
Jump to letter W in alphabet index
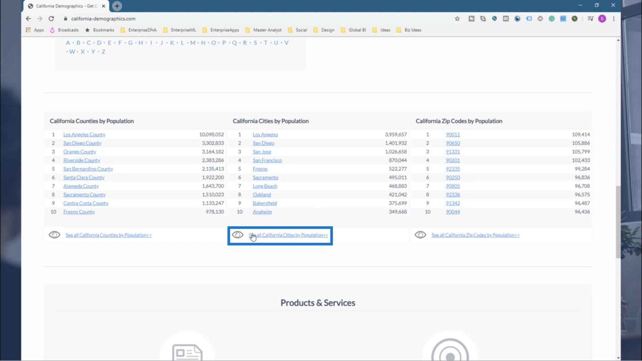[72, 52]
